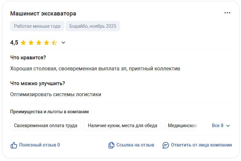
Task: Expand rating details chevron next to stars
Action: (x=63, y=43)
